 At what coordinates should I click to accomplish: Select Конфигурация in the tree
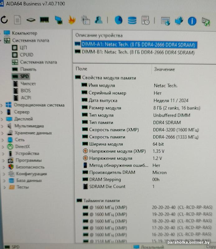click(x=32, y=174)
